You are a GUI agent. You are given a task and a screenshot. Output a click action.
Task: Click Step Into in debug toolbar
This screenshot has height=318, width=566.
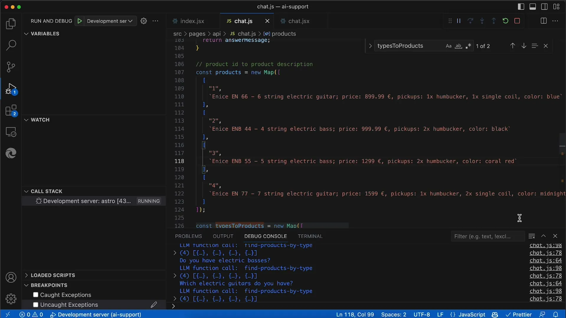click(x=482, y=21)
